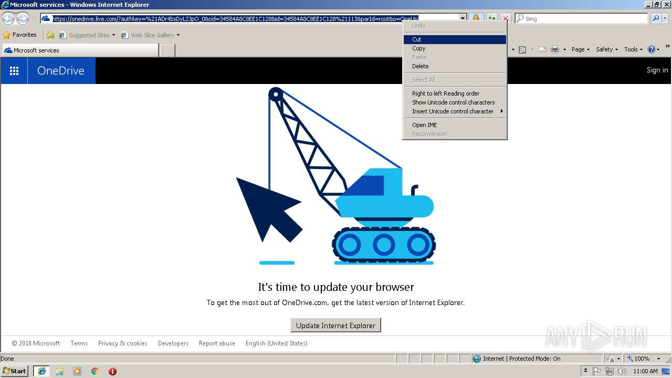Click Action Center flag tray icon
Viewport: 672px width, 378px height.
[x=598, y=371]
